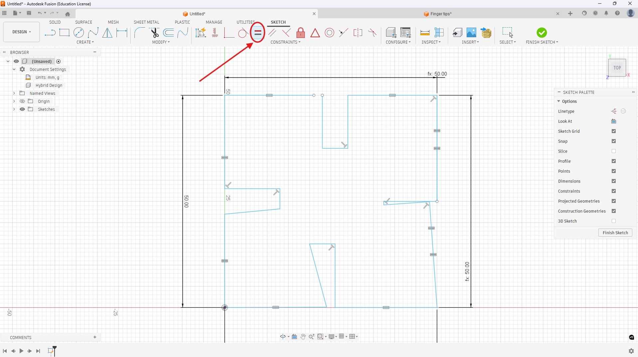Viewport: 638px width, 357px height.
Task: Switch to the PLASTIC tab
Action: click(182, 22)
